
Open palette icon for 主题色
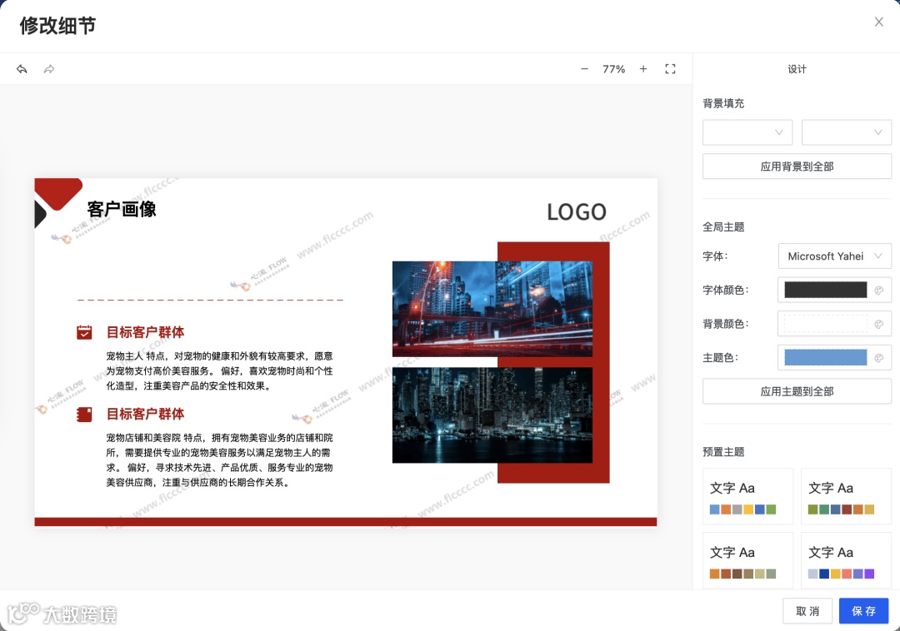[x=879, y=358]
